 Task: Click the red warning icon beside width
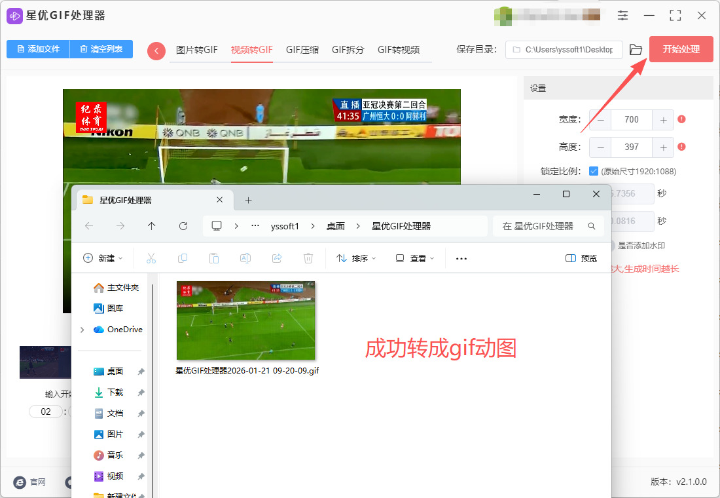(x=681, y=119)
